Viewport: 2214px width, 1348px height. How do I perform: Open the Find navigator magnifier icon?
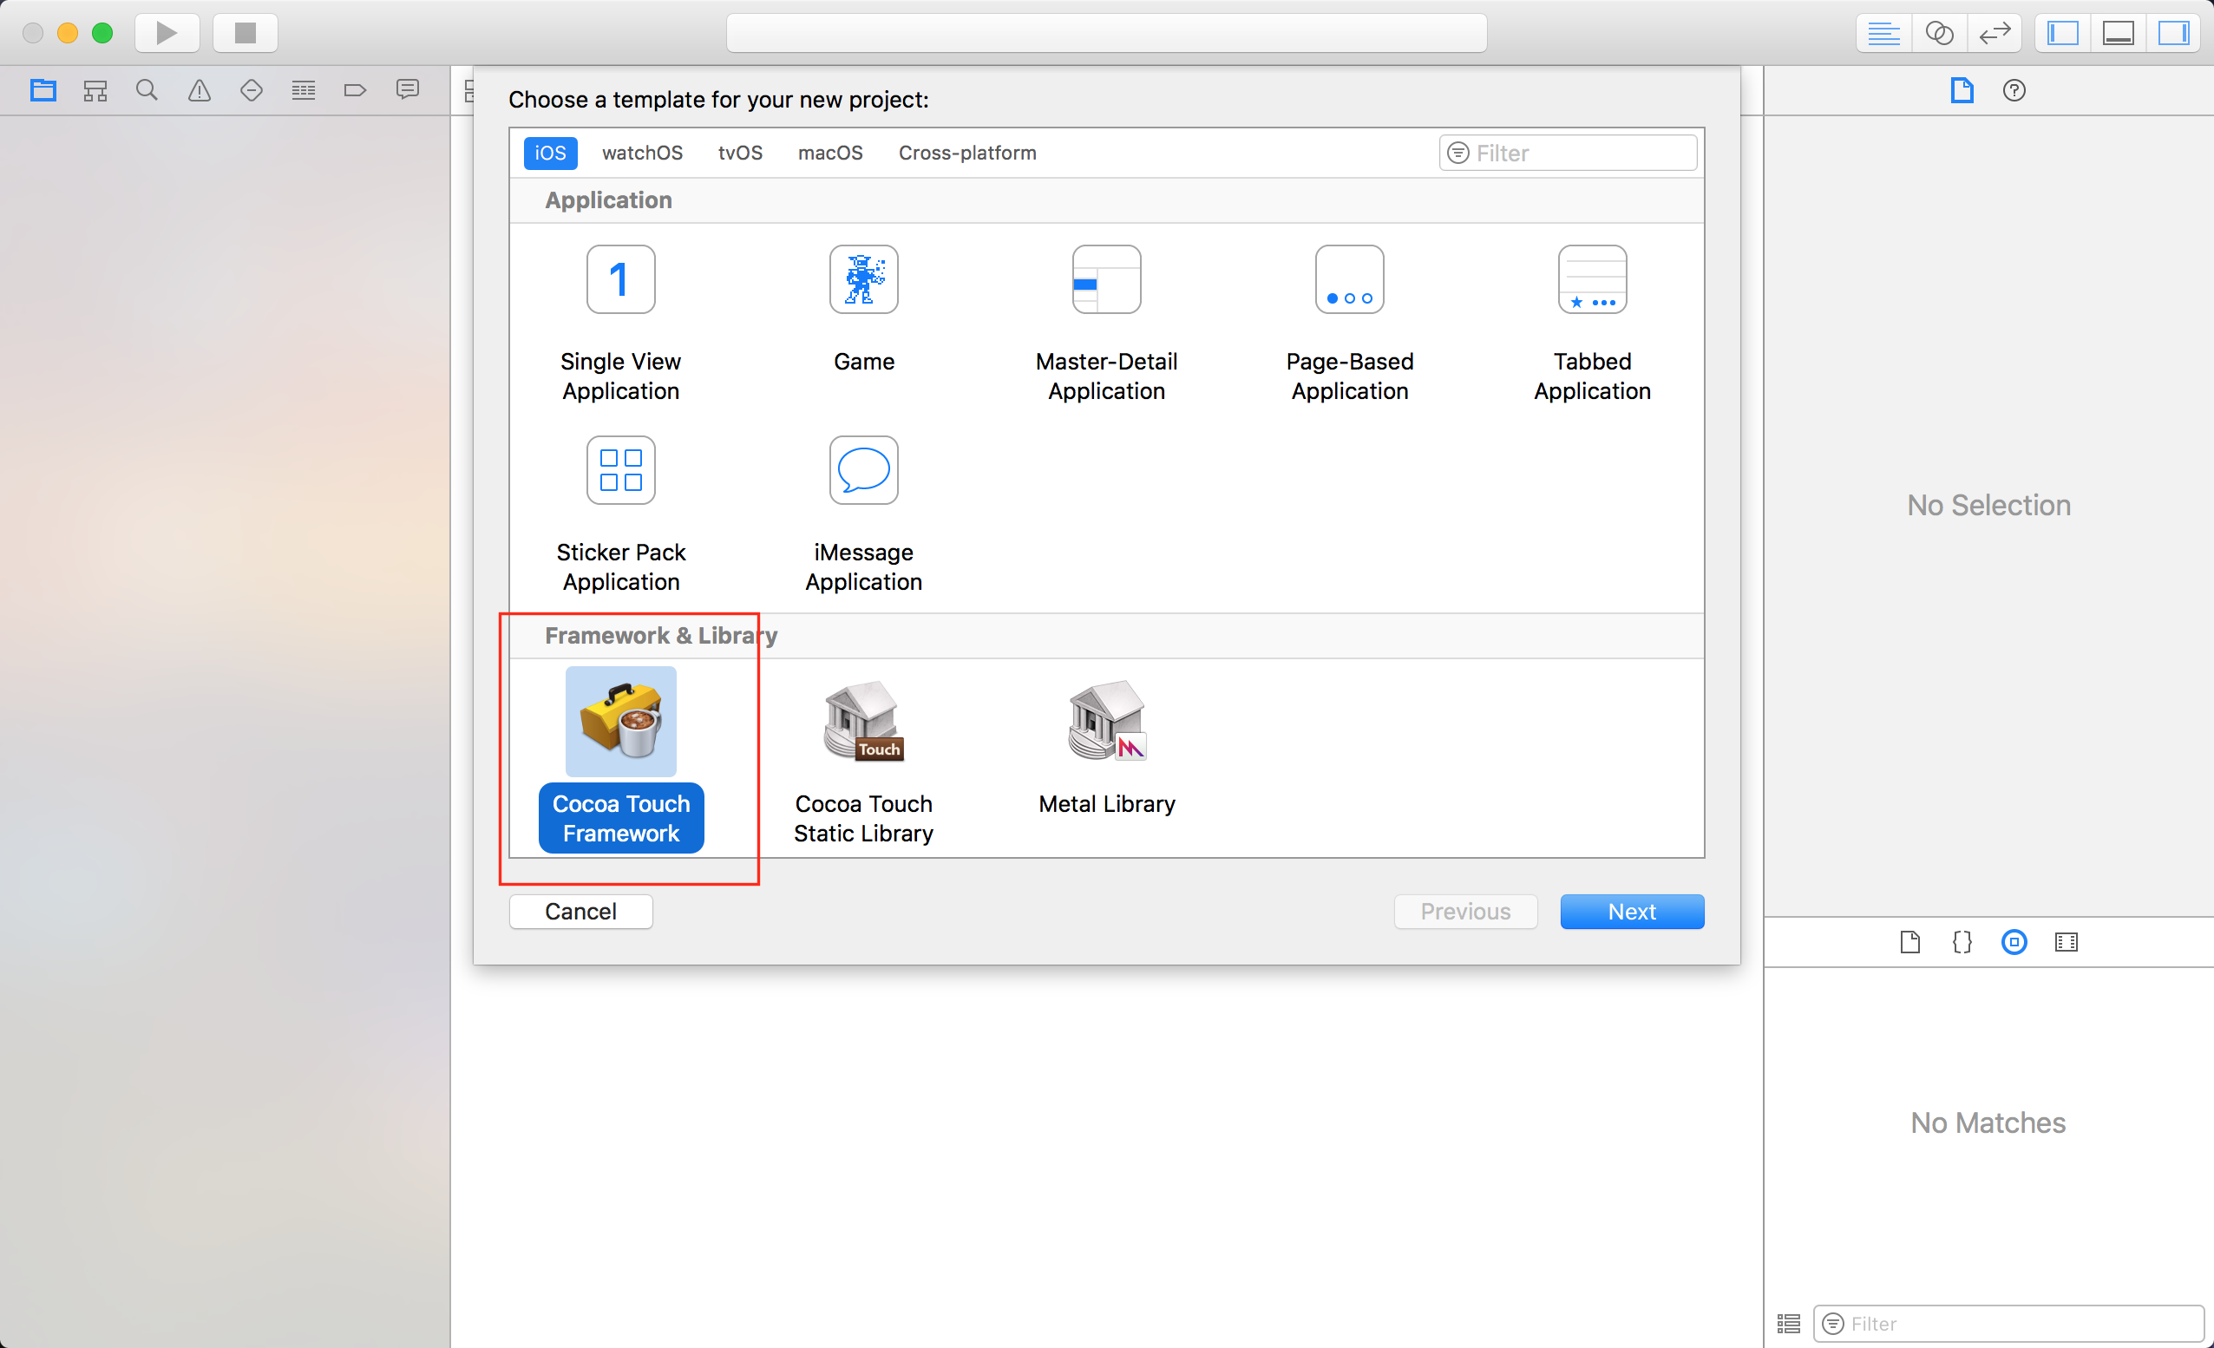click(147, 90)
